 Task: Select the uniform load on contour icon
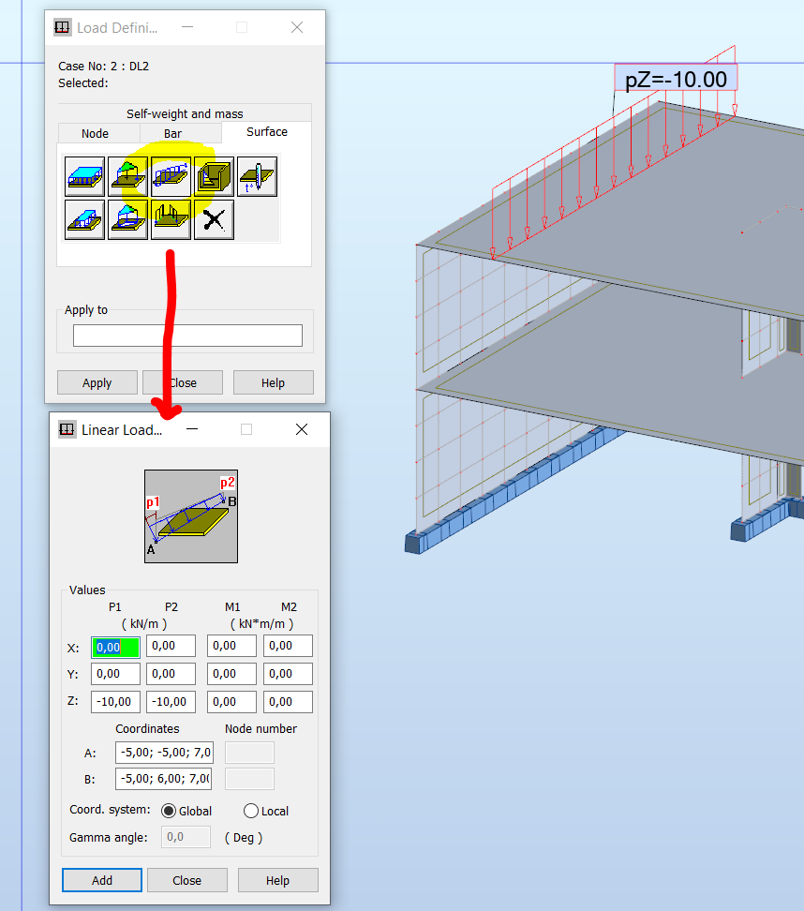click(x=84, y=218)
